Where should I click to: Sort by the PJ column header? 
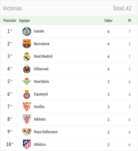(x=130, y=21)
